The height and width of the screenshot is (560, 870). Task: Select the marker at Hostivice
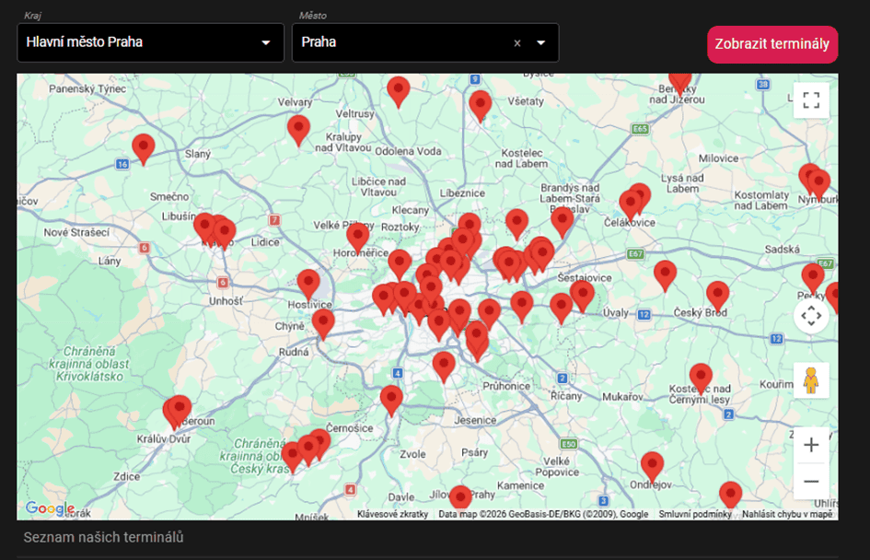308,285
